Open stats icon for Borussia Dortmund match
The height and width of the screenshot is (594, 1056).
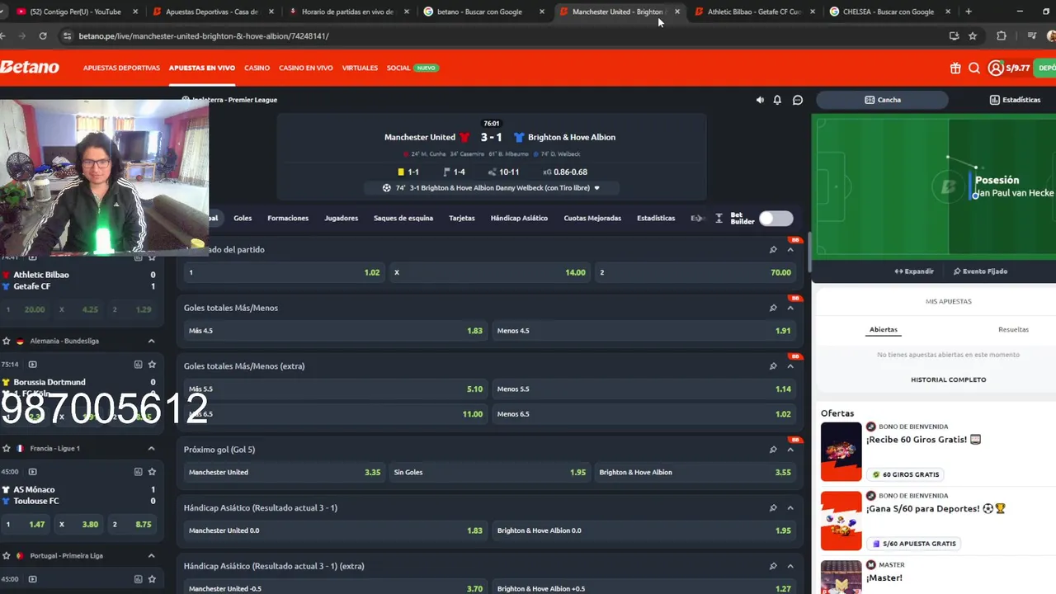(138, 364)
